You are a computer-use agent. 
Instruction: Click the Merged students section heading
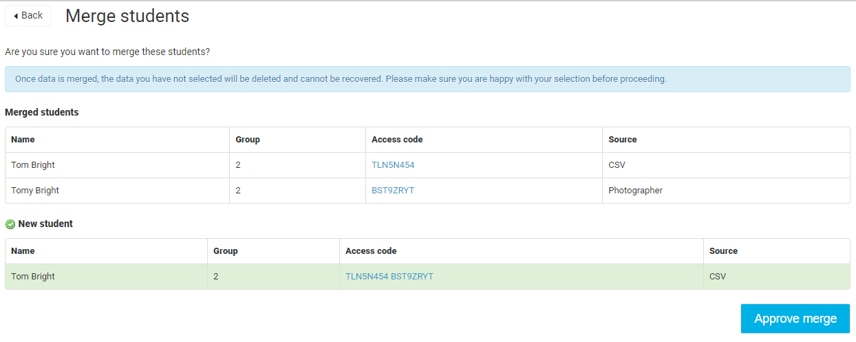click(42, 112)
